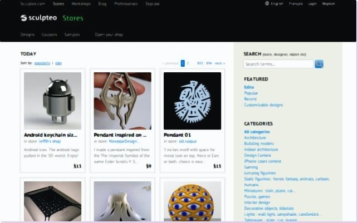Open the Pendant 01 bird image

click(192, 101)
